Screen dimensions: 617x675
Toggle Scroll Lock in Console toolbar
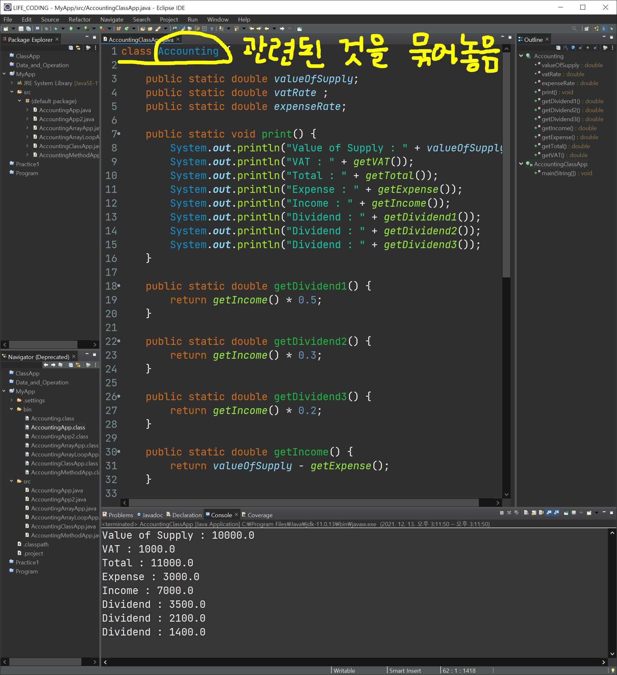(x=534, y=513)
